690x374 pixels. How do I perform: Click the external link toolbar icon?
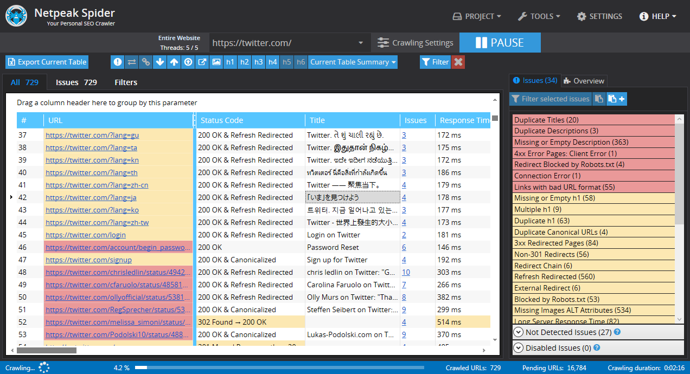[202, 62]
